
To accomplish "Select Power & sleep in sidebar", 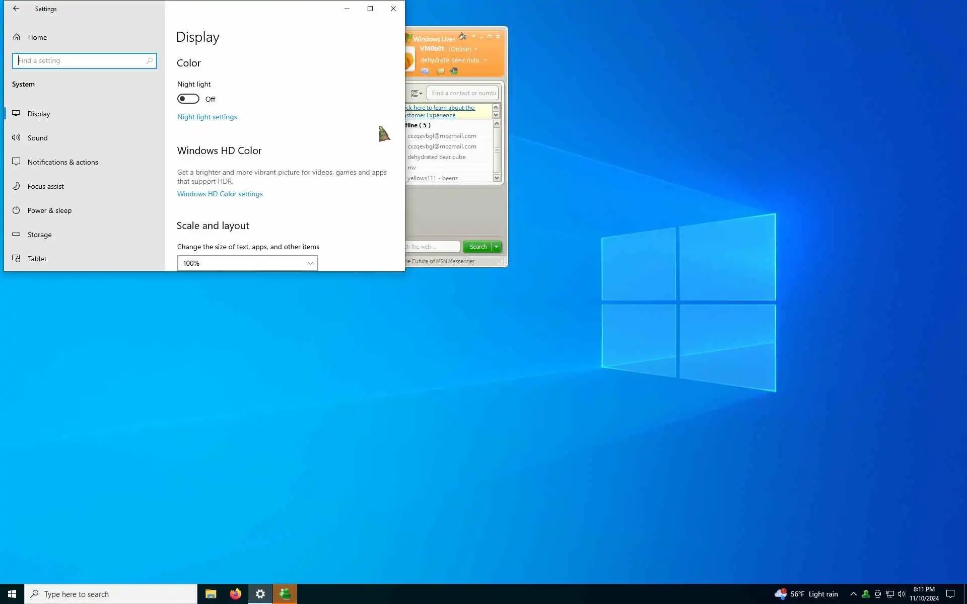I will point(49,210).
